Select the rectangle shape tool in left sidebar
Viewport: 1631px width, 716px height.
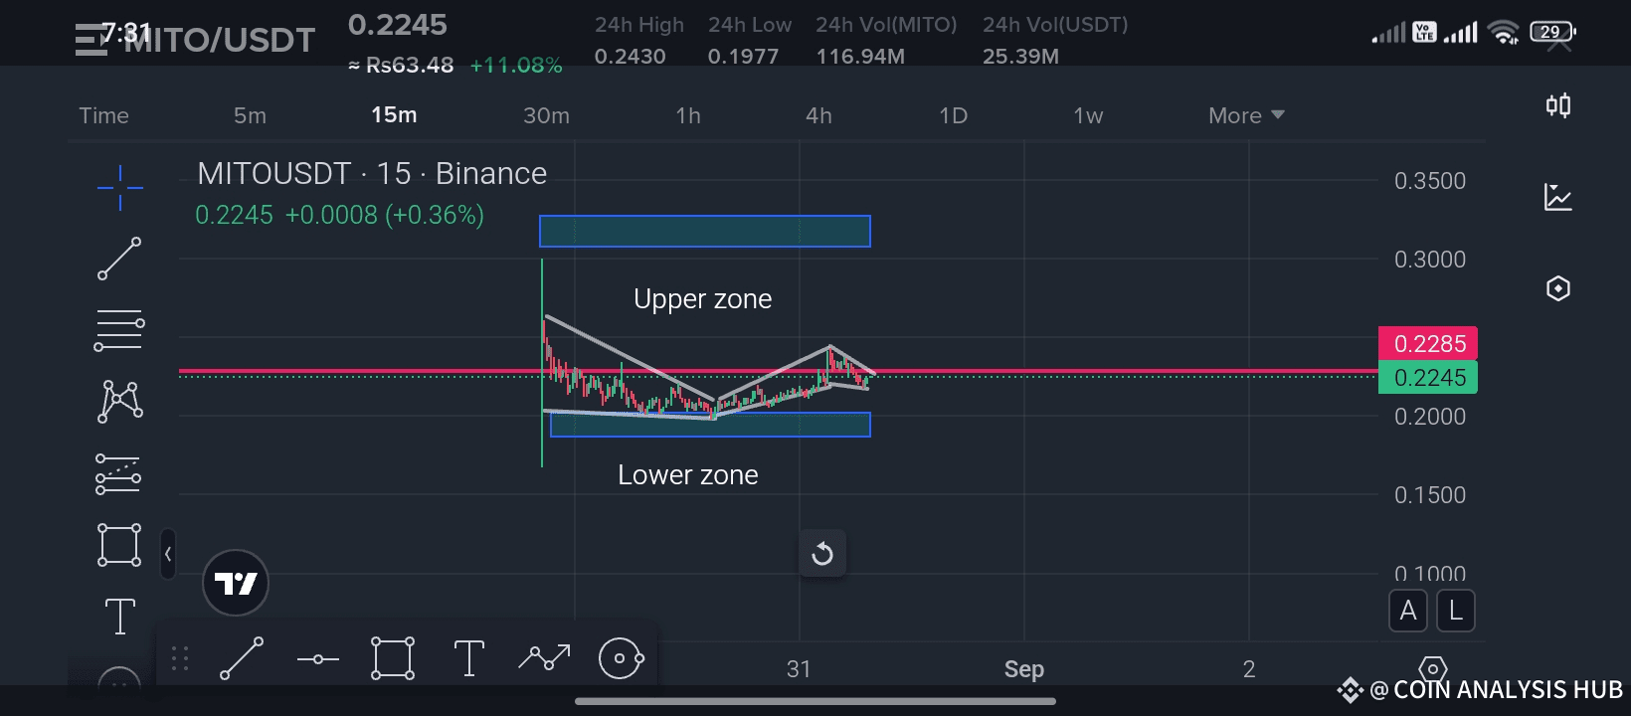(x=119, y=545)
